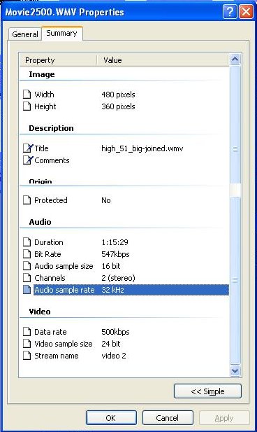Click the edit icon beside Comments

pyautogui.click(x=28, y=160)
